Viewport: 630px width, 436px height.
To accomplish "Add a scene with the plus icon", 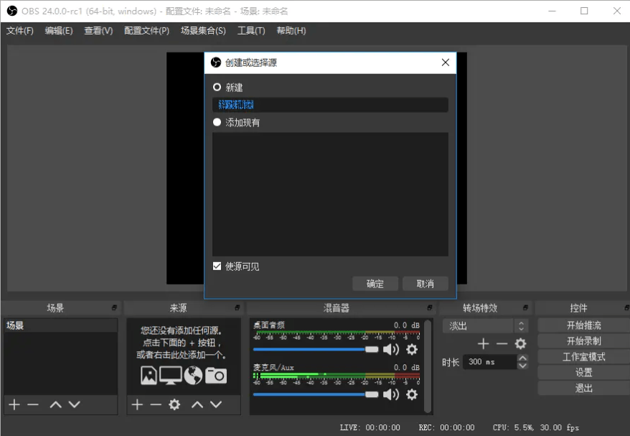I will (14, 404).
